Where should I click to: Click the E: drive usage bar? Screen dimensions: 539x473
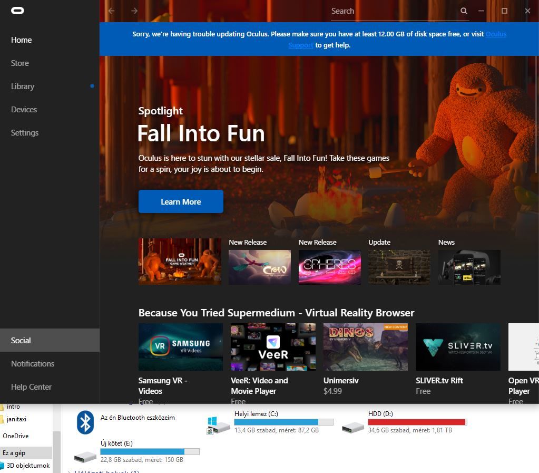[150, 451]
